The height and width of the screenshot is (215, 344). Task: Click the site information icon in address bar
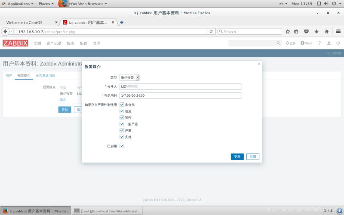click(13, 31)
